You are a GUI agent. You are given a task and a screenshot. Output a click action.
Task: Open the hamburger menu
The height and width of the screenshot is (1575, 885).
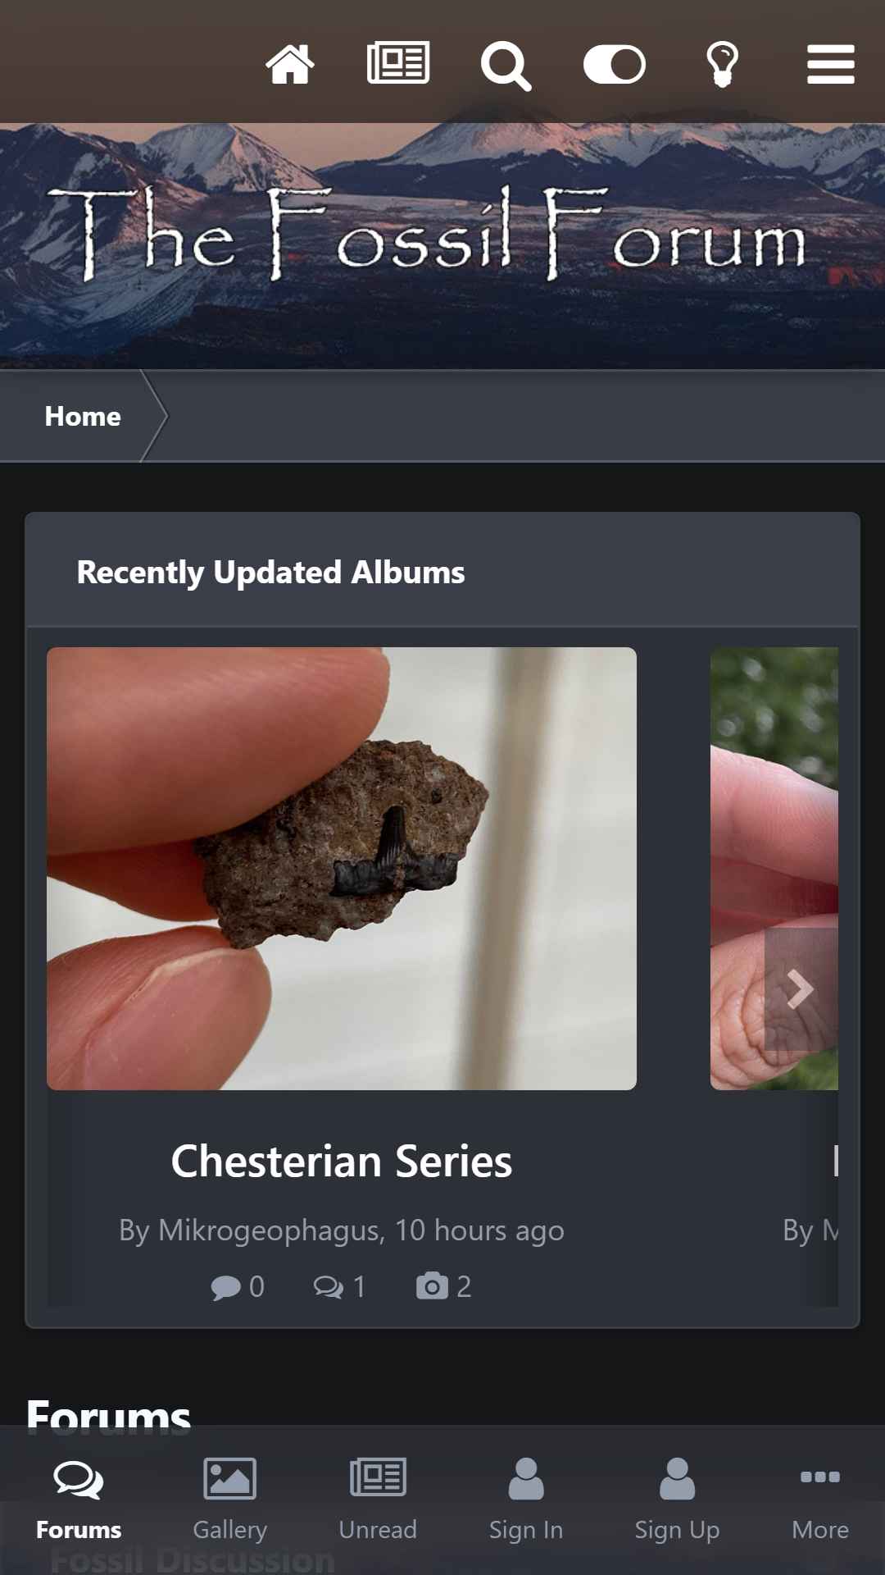[x=831, y=64]
